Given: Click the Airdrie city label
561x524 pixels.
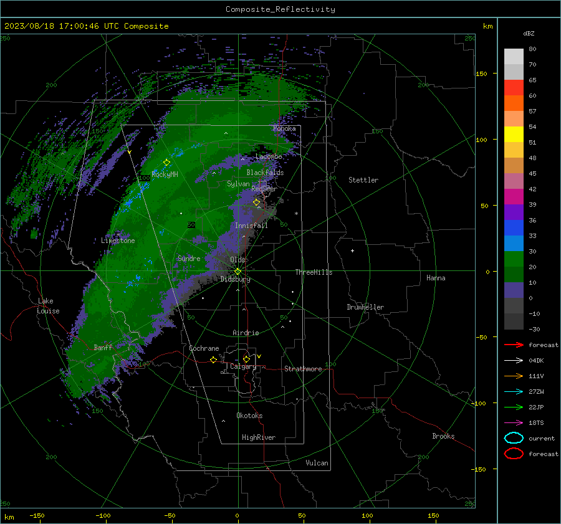Looking at the screenshot, I should (x=246, y=333).
